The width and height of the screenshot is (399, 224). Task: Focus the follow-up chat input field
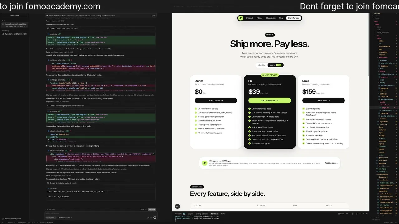point(100,213)
